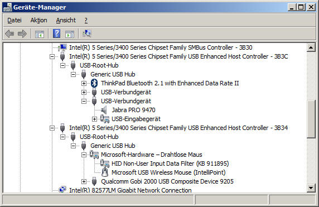Maximize the Geräte-Manager window
Image resolution: width=319 pixels, height=207 pixels.
(301, 7)
